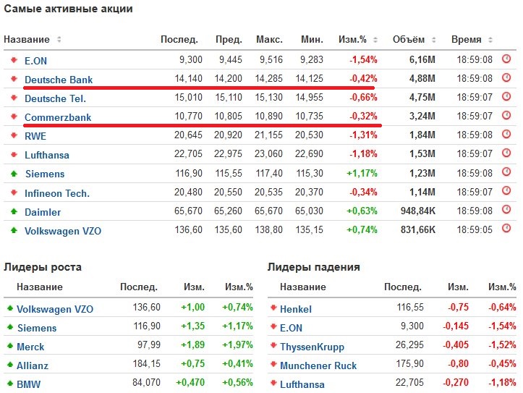The height and width of the screenshot is (393, 523).
Task: Click the clock icon in Volkswagen VZO row
Action: [x=506, y=230]
